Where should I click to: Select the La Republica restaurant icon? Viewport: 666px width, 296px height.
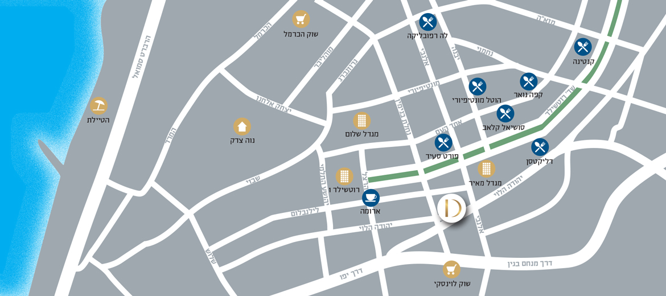(427, 22)
